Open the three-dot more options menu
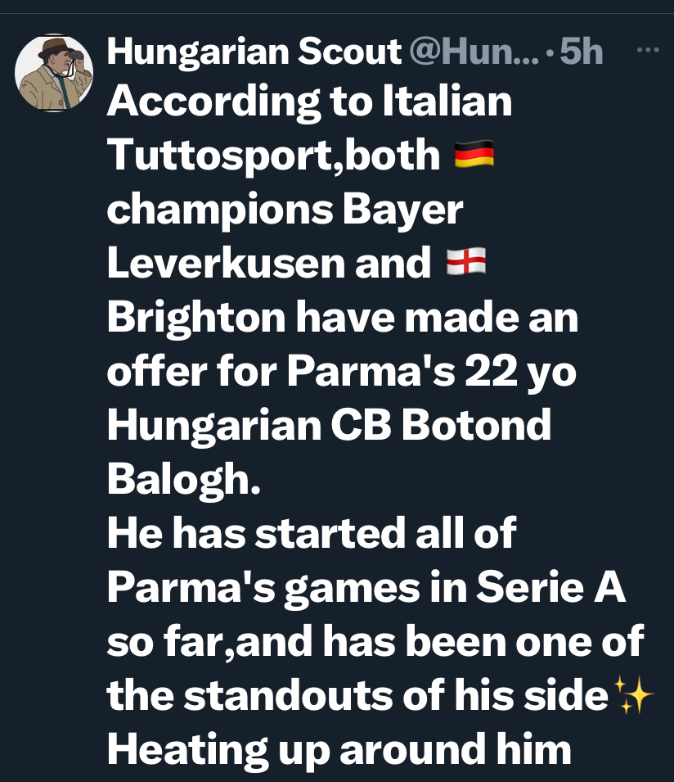Viewport: 674px width, 782px height. [648, 50]
